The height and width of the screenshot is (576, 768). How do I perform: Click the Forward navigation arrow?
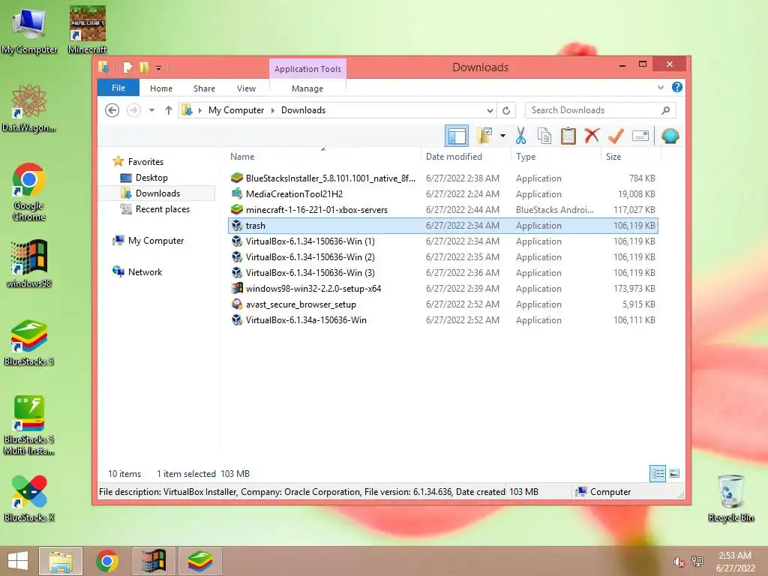133,110
